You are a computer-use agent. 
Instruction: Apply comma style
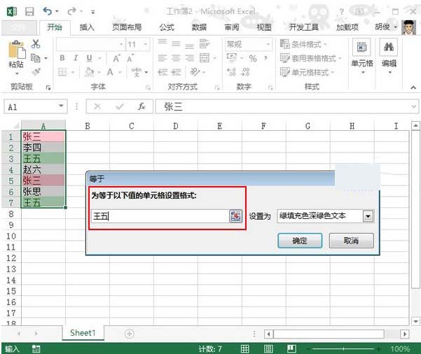pyautogui.click(x=265, y=57)
